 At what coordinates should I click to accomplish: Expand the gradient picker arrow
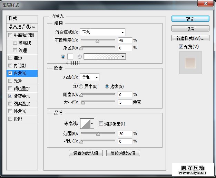[123, 57]
